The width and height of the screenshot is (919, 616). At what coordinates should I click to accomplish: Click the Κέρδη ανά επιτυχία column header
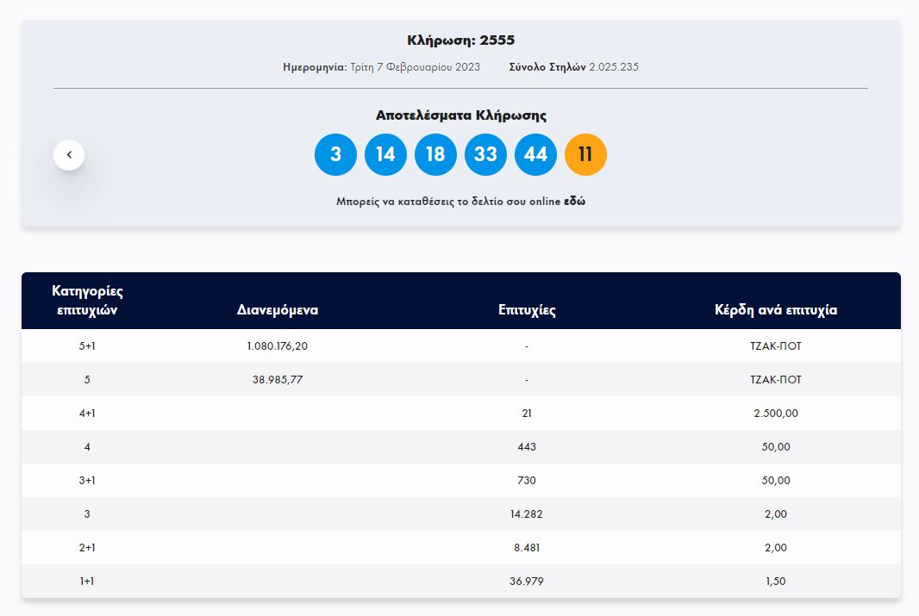coord(775,310)
